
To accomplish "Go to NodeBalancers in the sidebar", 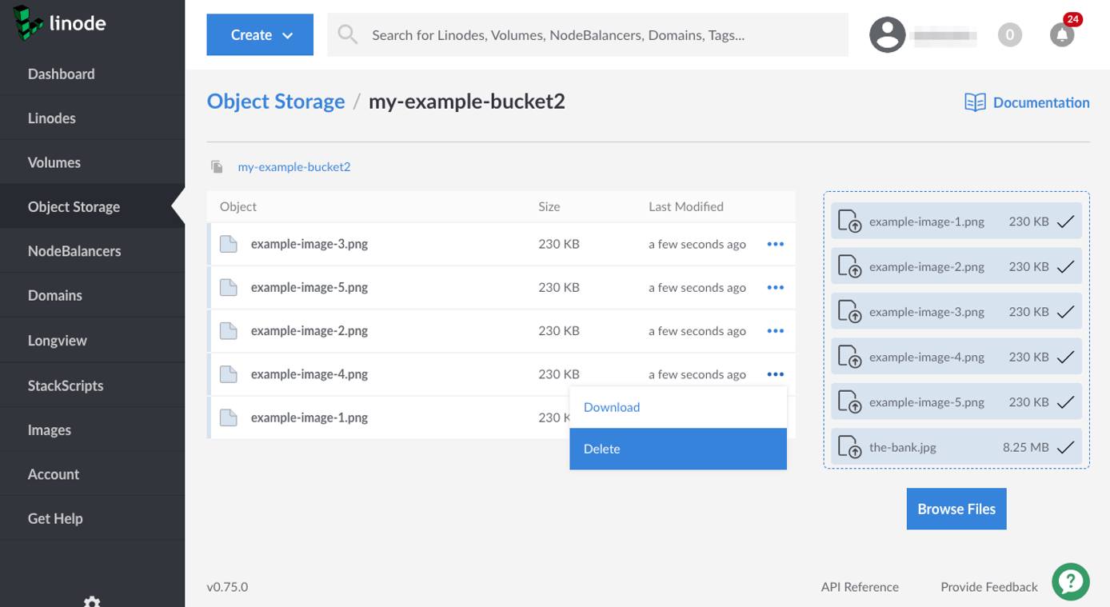I will 74,251.
